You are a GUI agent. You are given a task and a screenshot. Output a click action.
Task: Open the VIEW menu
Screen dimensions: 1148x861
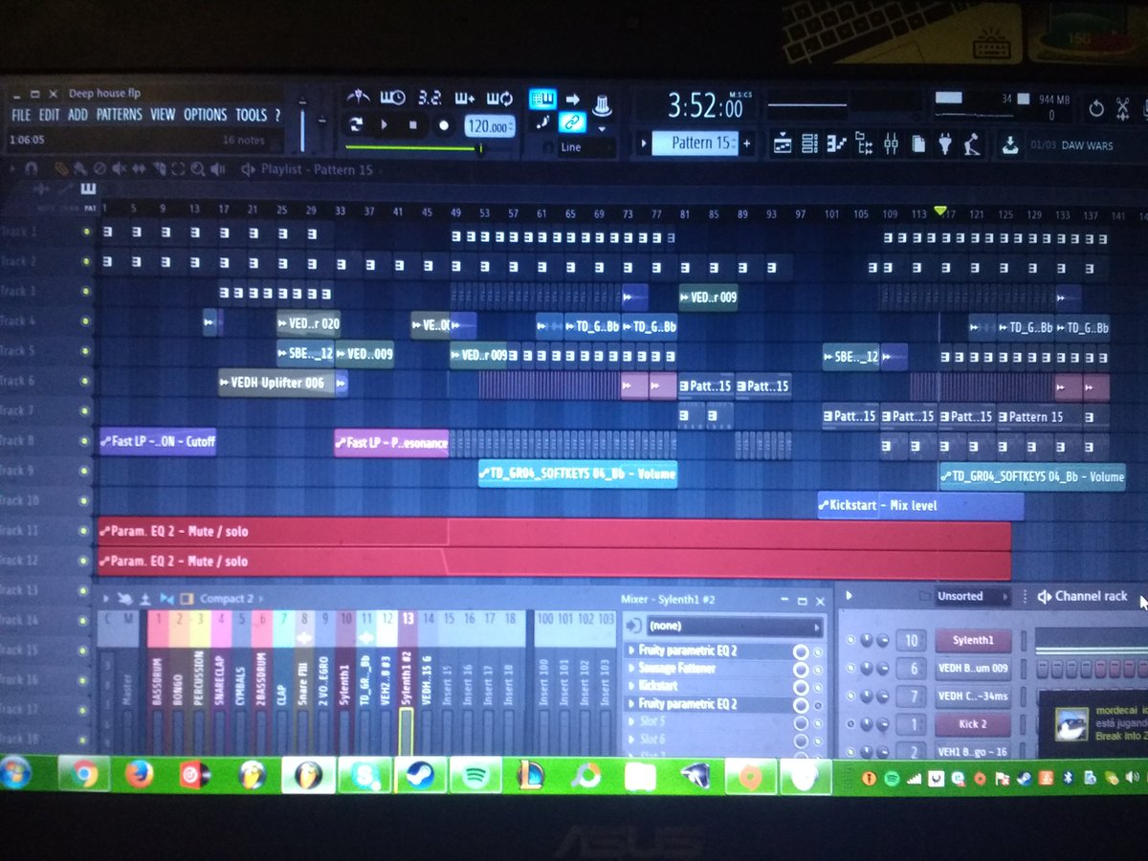[x=163, y=115]
